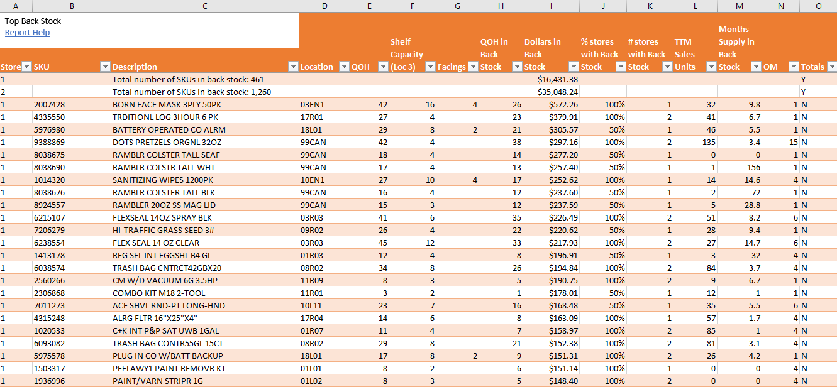Select the $257.40 dollars cell

(x=551, y=167)
